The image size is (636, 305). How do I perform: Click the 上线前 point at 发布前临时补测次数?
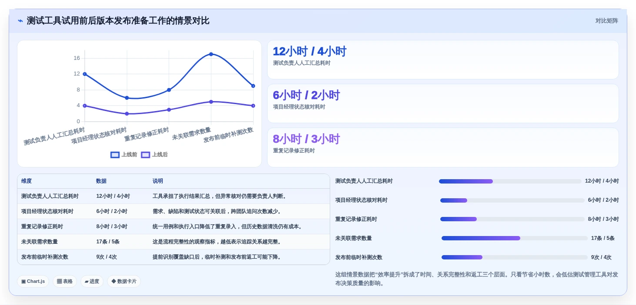point(253,86)
